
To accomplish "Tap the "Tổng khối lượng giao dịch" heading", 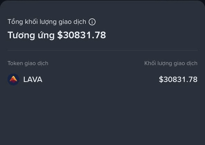I will point(47,22).
